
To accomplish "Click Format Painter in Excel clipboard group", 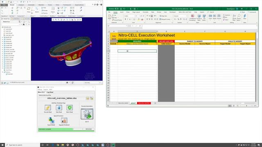I will pos(117,20).
